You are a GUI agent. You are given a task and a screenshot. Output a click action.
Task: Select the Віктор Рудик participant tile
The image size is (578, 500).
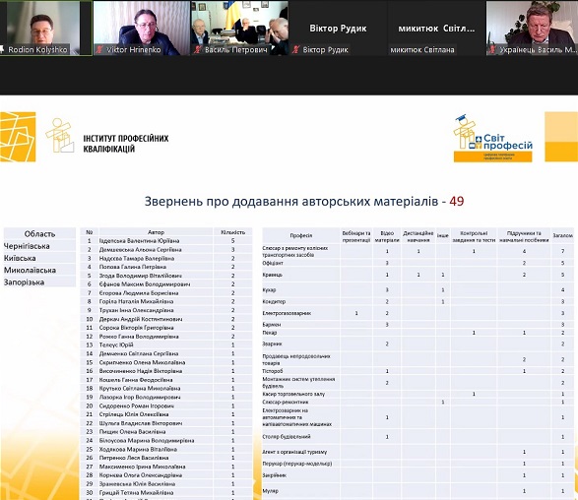(x=338, y=28)
